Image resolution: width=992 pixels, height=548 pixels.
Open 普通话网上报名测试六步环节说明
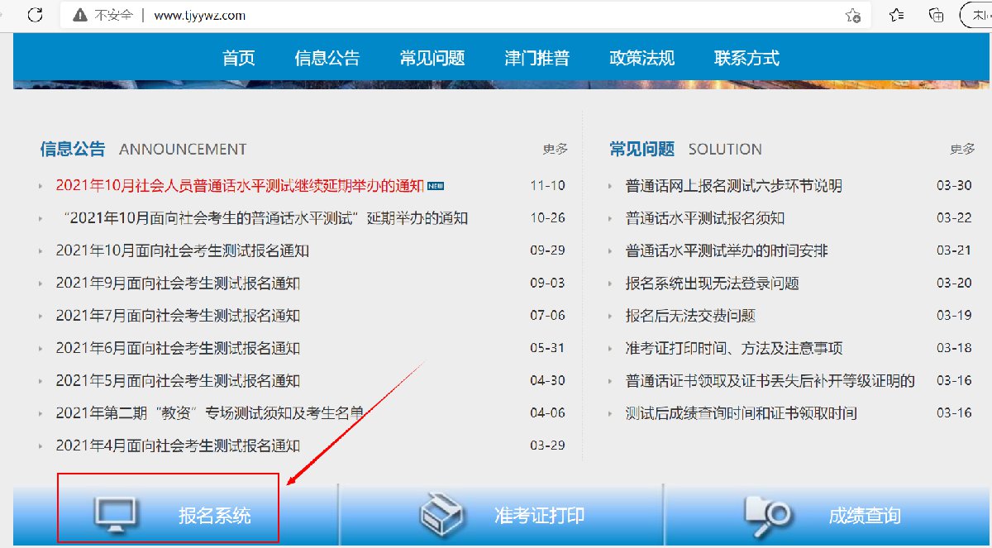pos(734,185)
